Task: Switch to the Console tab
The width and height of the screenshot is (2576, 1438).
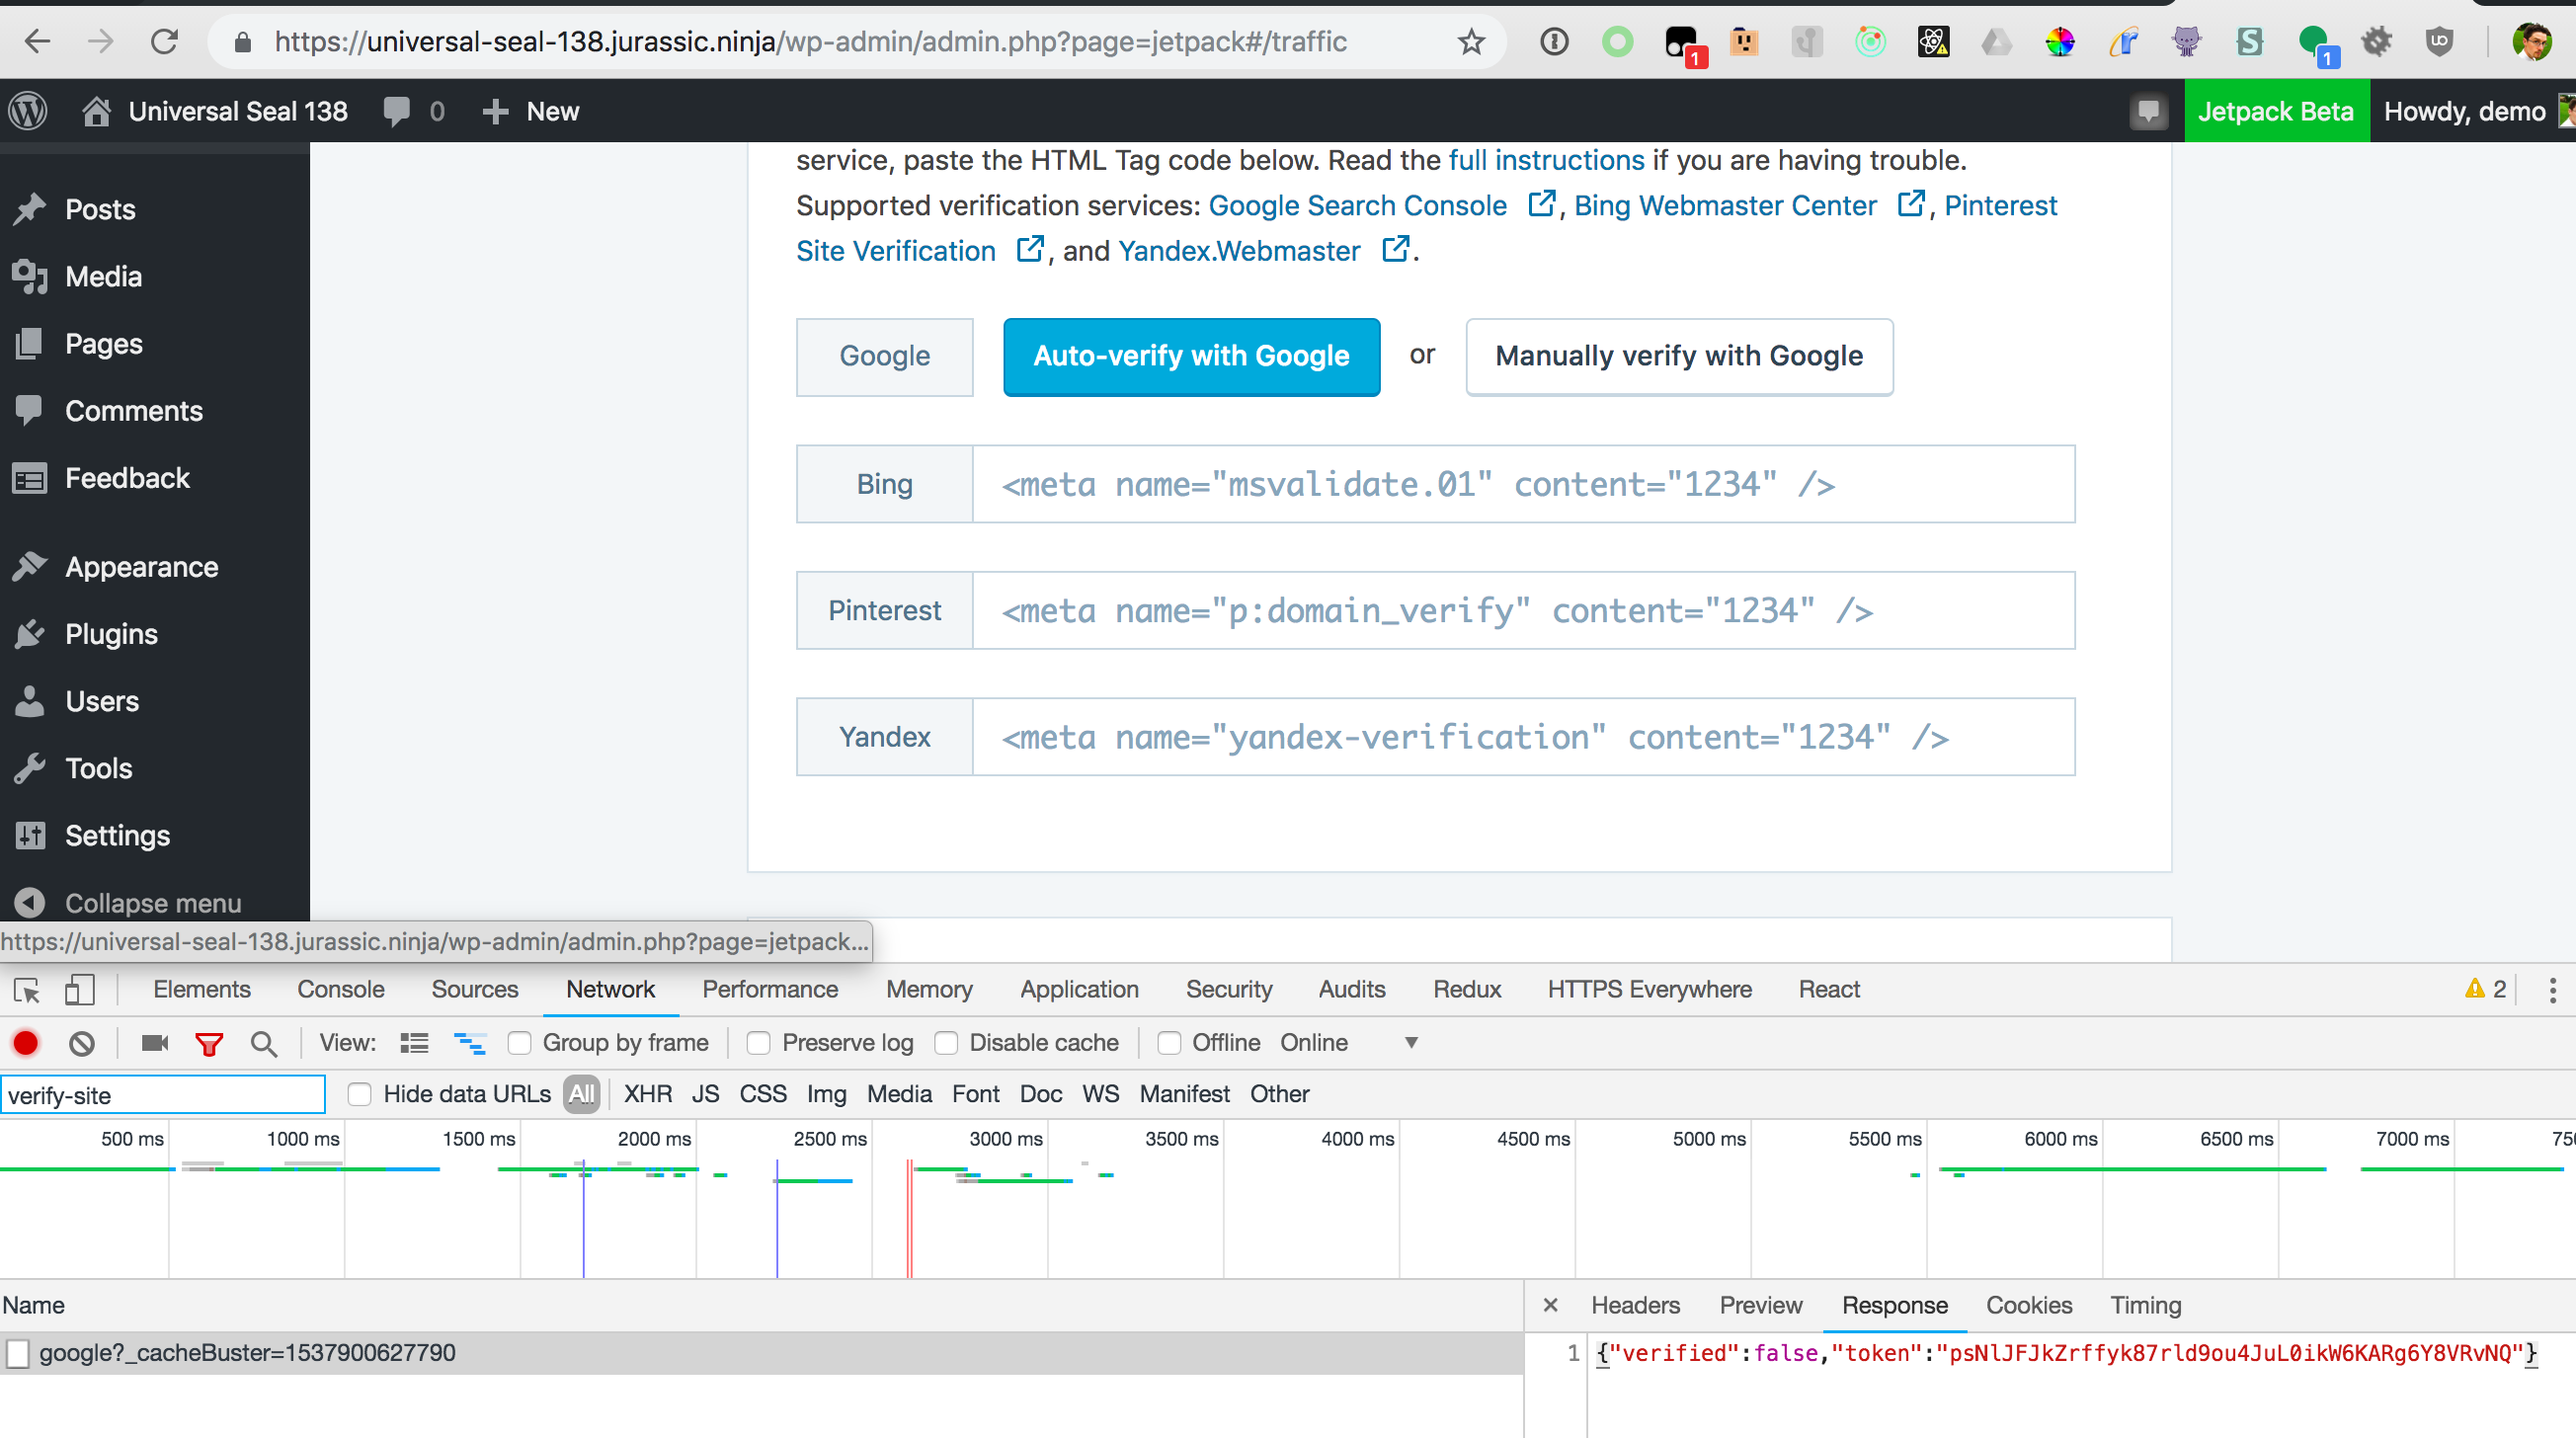Action: 340,990
